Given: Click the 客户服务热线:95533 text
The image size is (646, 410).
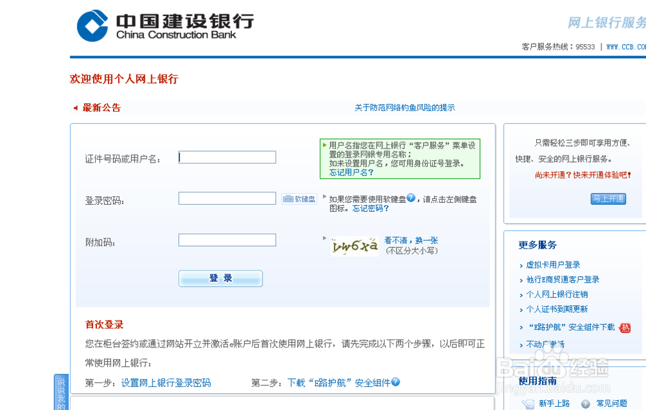Looking at the screenshot, I should (558, 47).
